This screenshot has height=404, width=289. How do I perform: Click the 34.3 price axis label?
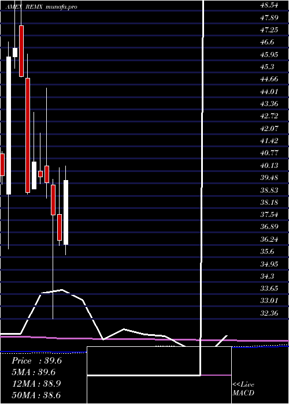[268, 276]
